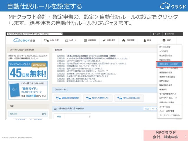The width and height of the screenshot is (188, 141).
Task: Select 電子証明書連携ソフト from the settings menu
Action: click(x=168, y=94)
